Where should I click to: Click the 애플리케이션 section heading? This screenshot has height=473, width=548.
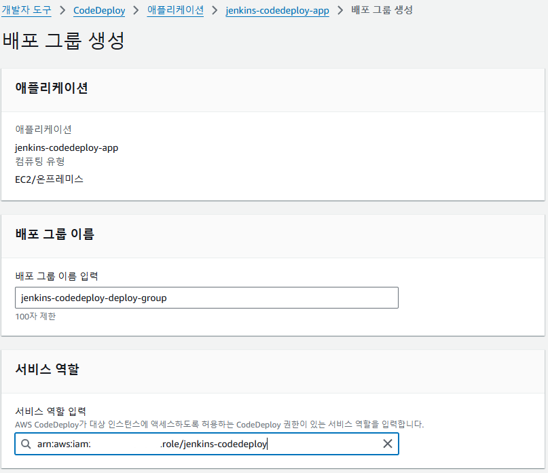coord(52,88)
